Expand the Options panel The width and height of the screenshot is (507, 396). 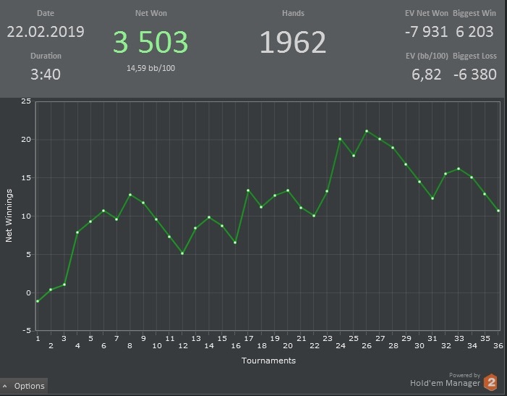tap(24, 386)
